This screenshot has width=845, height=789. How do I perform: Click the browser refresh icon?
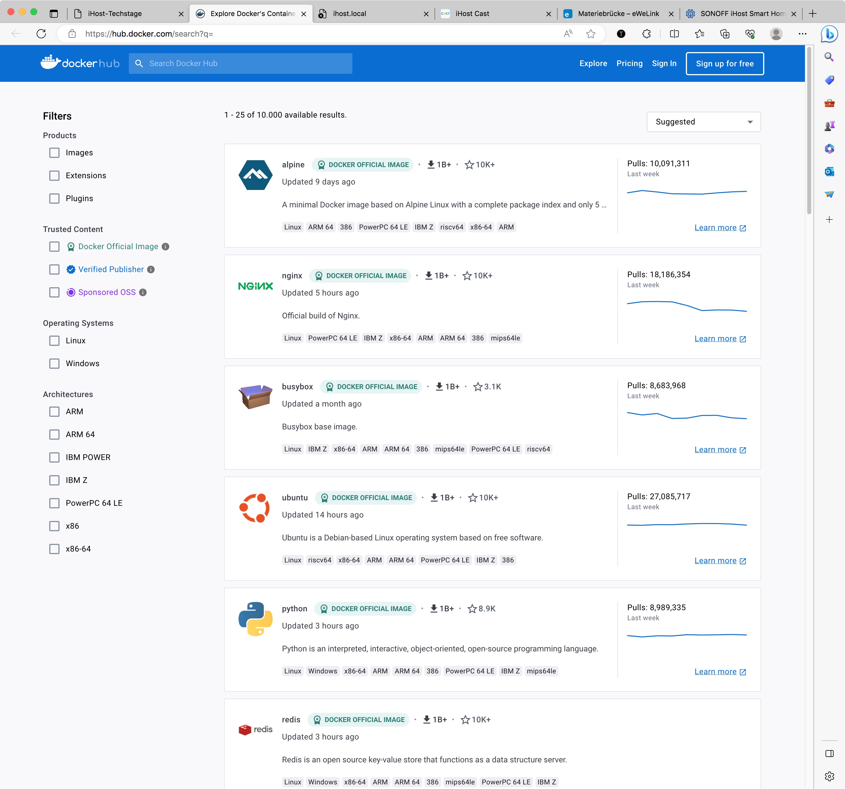41,34
